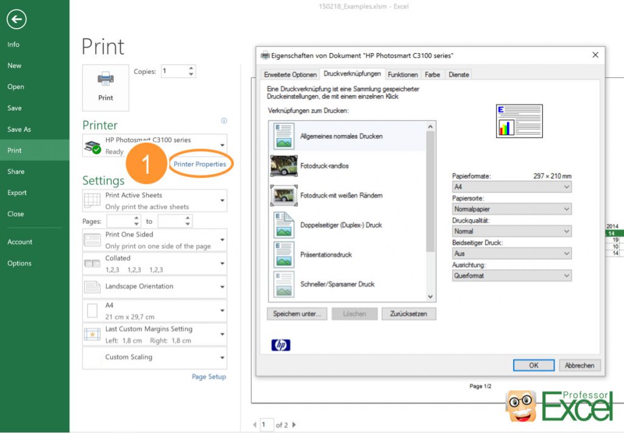Click the back arrow in the green sidebar
Screen dimensions: 624x433
[x=16, y=19]
